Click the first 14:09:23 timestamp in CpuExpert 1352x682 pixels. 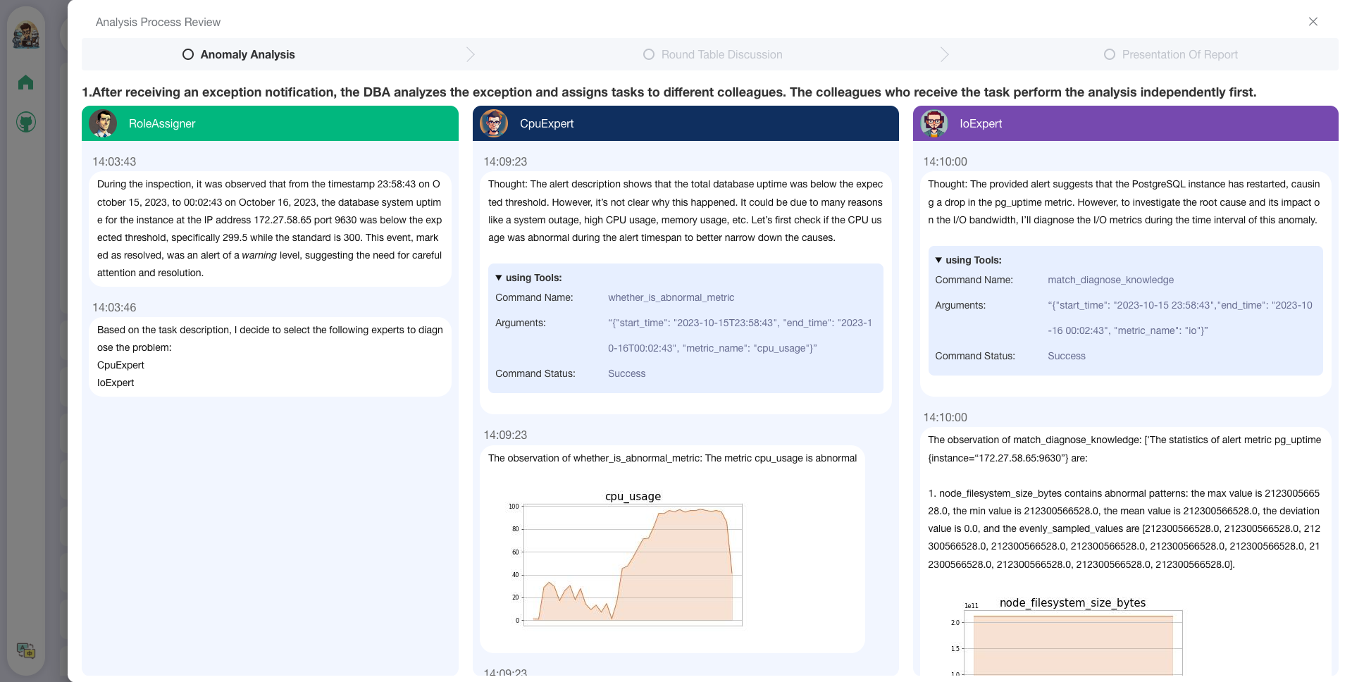505,161
